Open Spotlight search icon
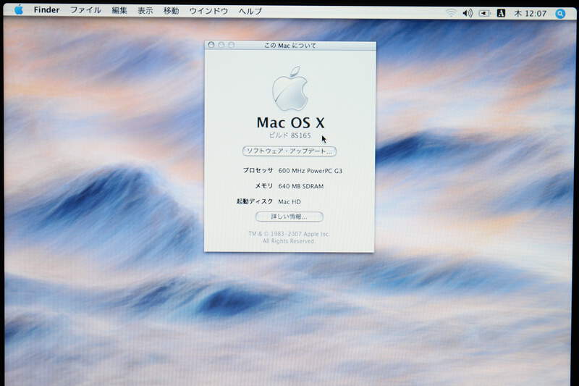 tap(560, 14)
